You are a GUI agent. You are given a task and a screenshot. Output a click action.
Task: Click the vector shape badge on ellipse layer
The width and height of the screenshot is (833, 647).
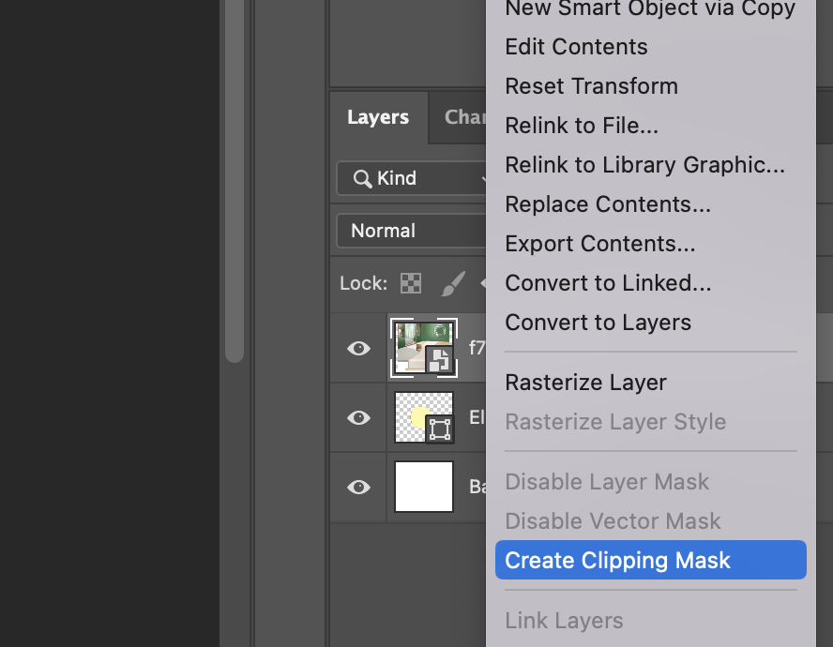click(439, 429)
